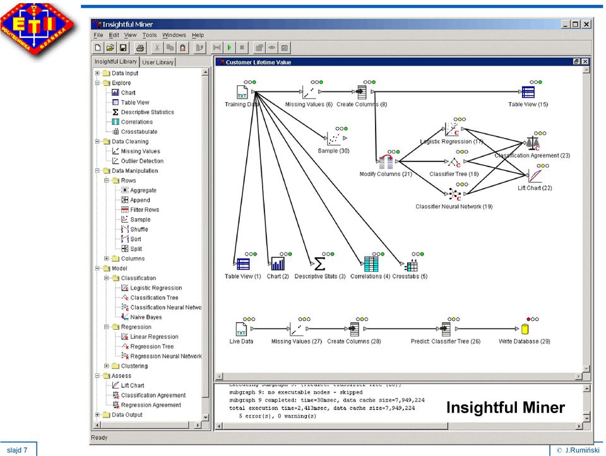Collapse the Data Manipulation folder
Screen dimensions: 606x456
pos(97,171)
